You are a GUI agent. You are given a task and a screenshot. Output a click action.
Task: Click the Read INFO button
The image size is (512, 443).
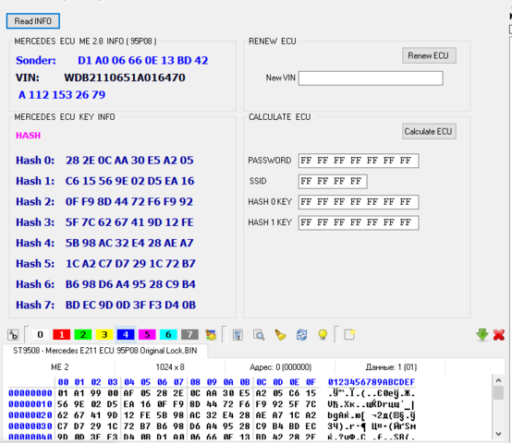[x=33, y=21]
